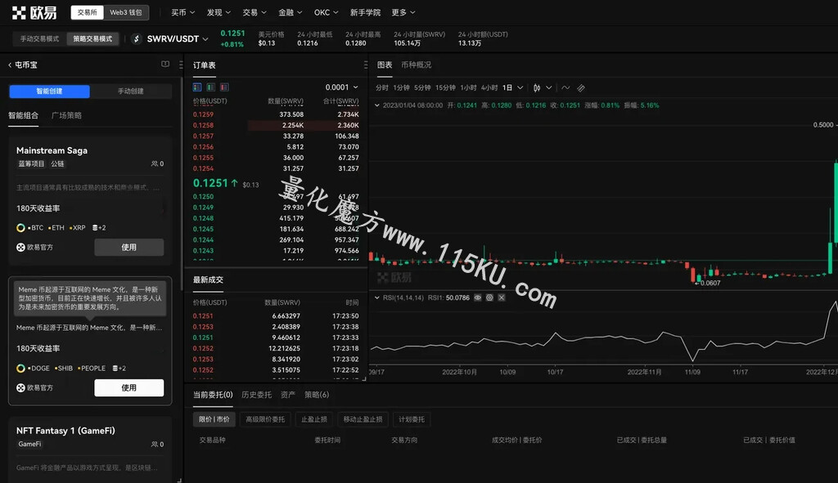Expand the 发现 menu
The height and width of the screenshot is (483, 838).
tap(219, 12)
